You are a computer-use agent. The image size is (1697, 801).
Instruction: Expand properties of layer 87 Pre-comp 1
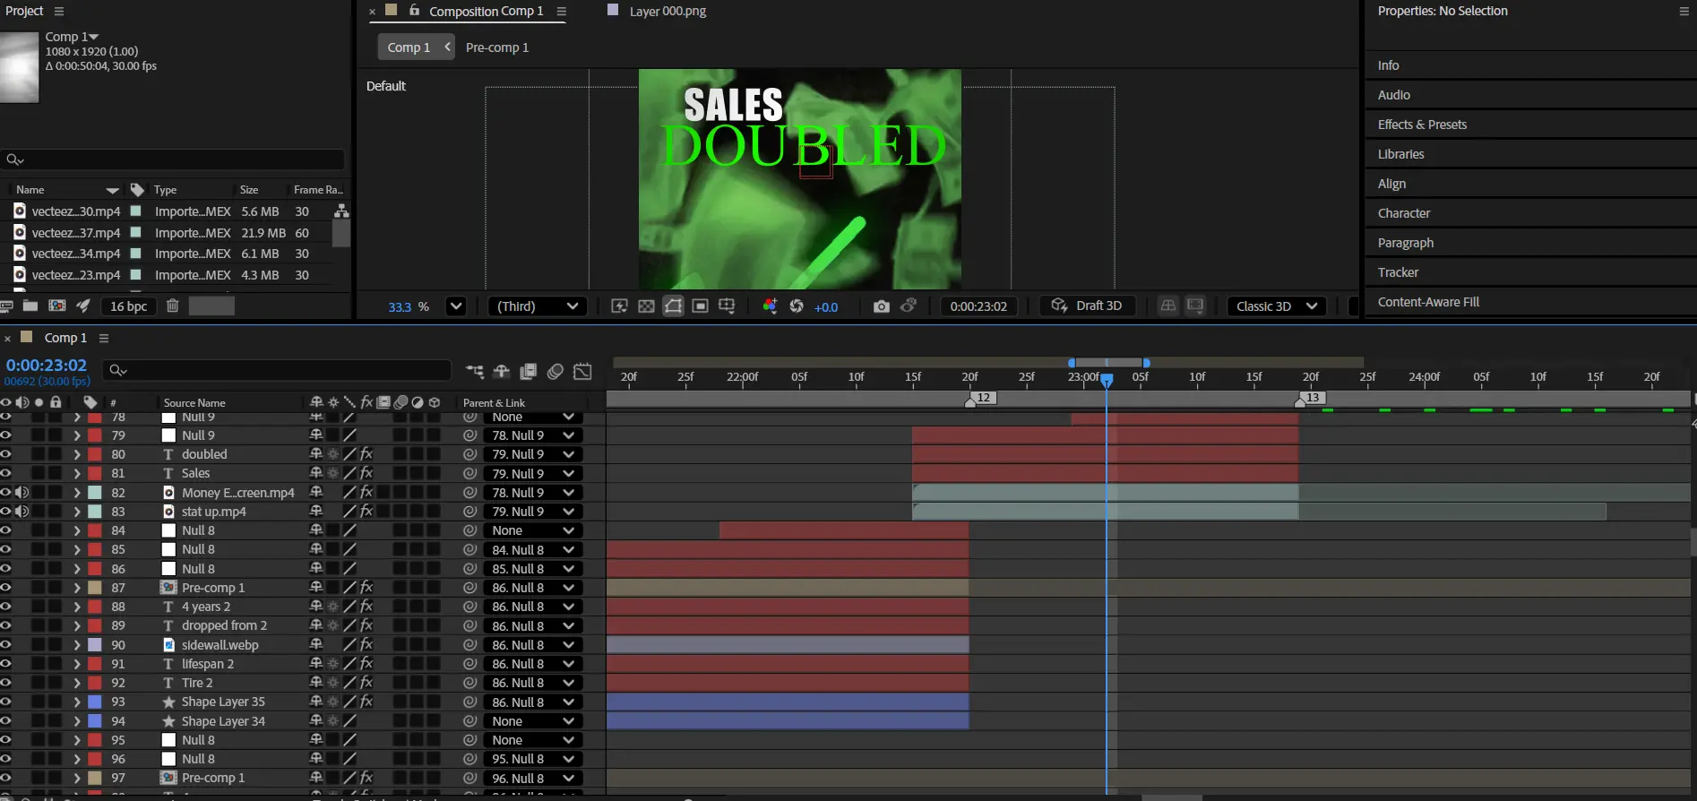[x=77, y=588]
